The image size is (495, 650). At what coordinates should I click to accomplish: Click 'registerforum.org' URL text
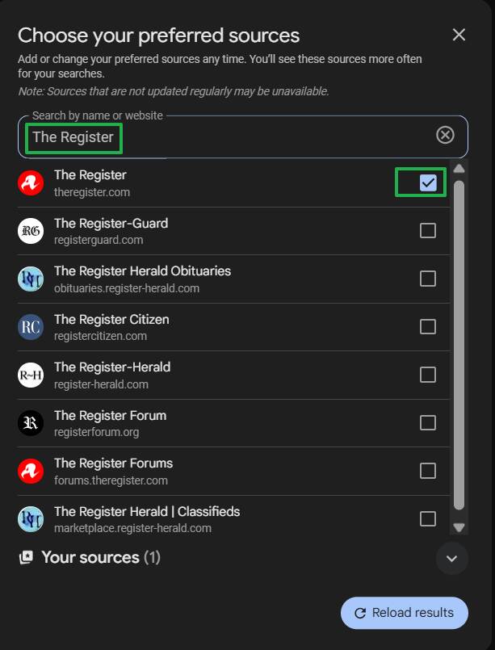[96, 432]
